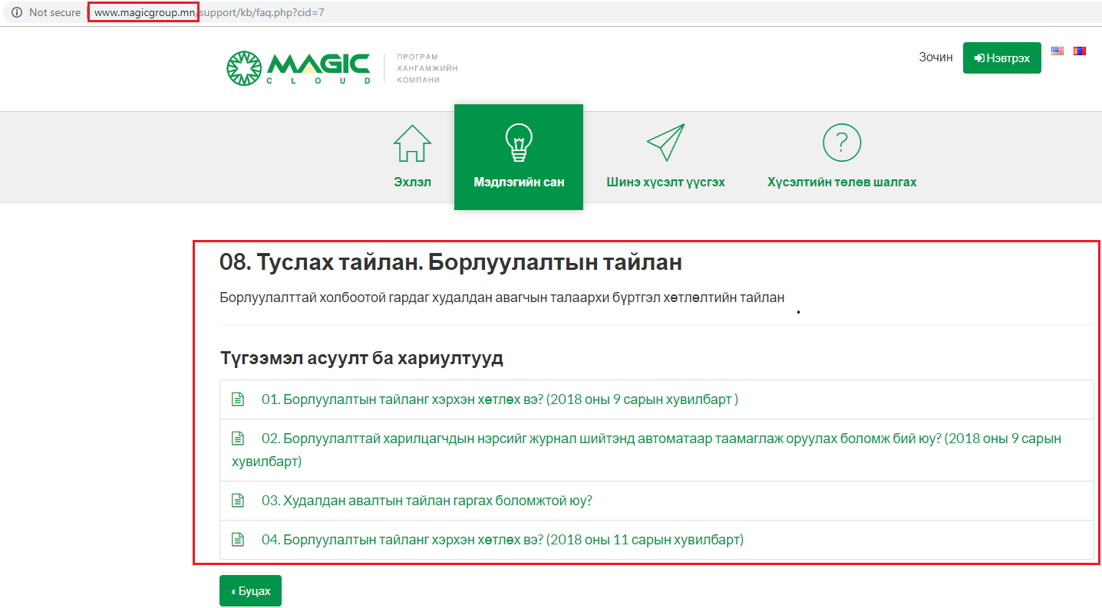Click the paper plane icon

(x=665, y=143)
